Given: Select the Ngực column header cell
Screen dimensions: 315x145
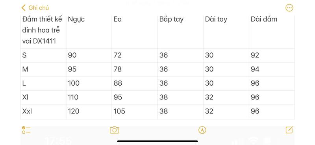Looking at the screenshot, I should click(x=89, y=32).
